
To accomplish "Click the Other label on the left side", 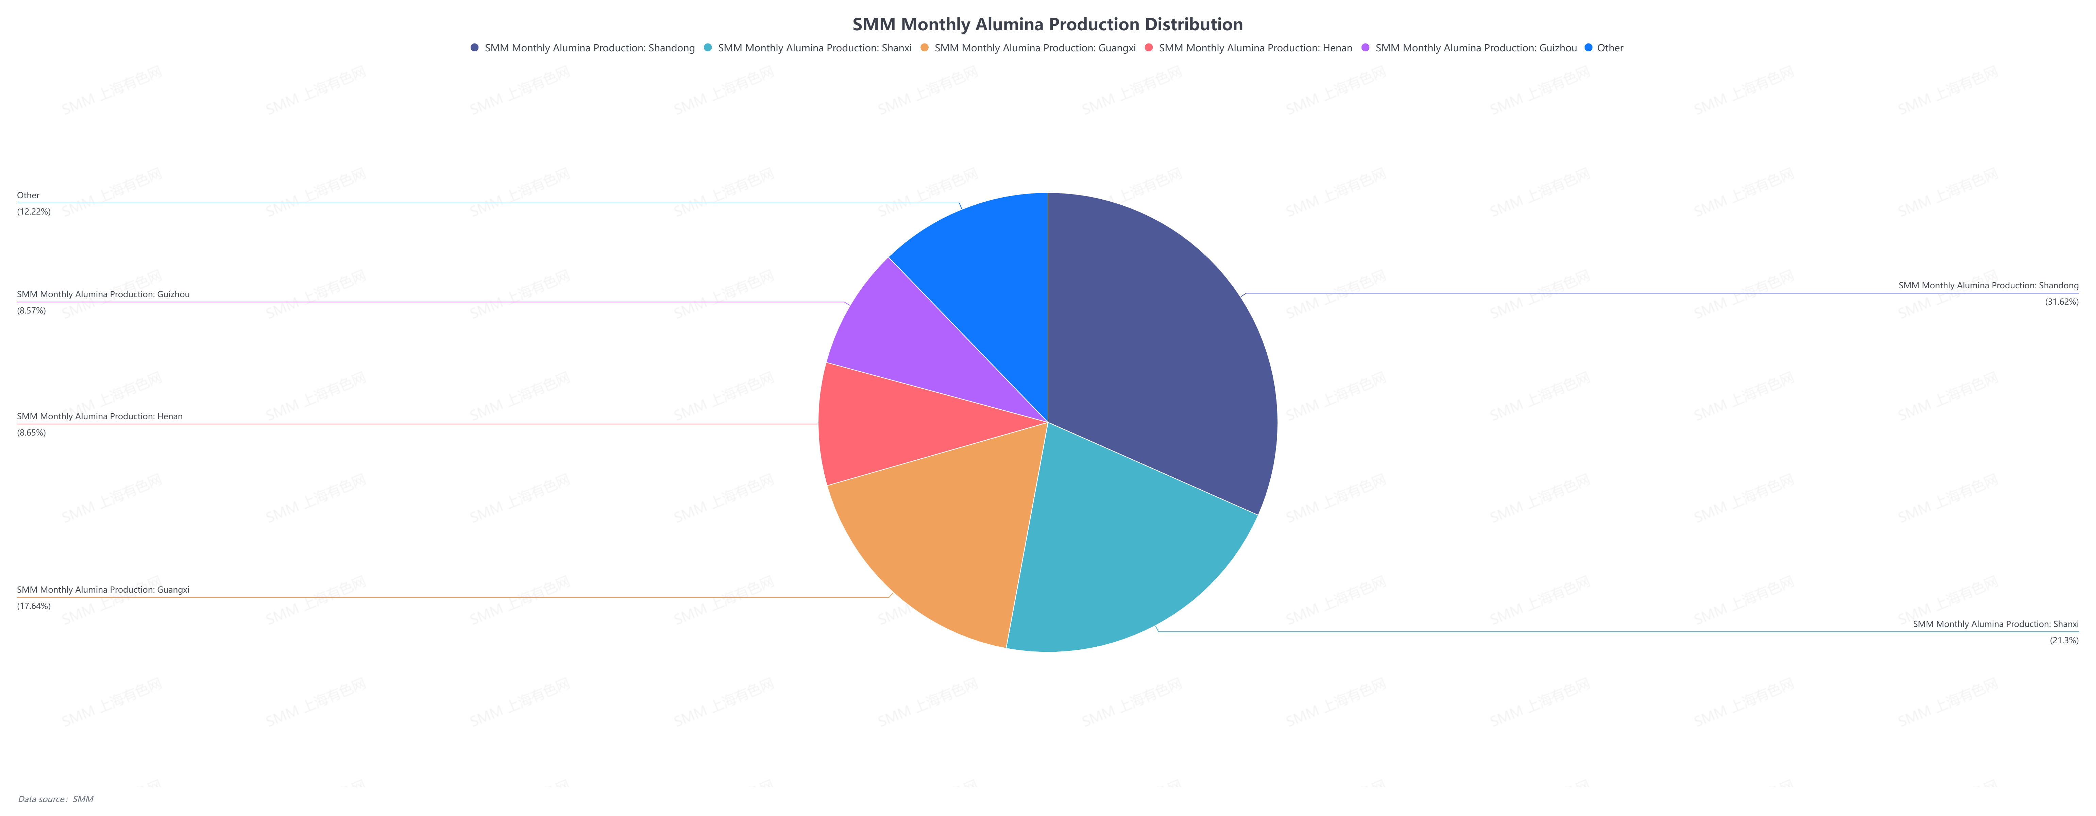I will click(29, 195).
